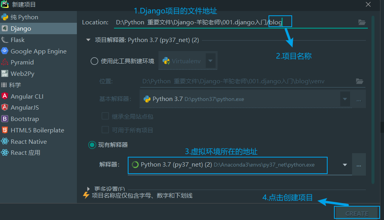The height and width of the screenshot is (220, 384).
Task: Click the CREATE button
Action: coord(357,213)
